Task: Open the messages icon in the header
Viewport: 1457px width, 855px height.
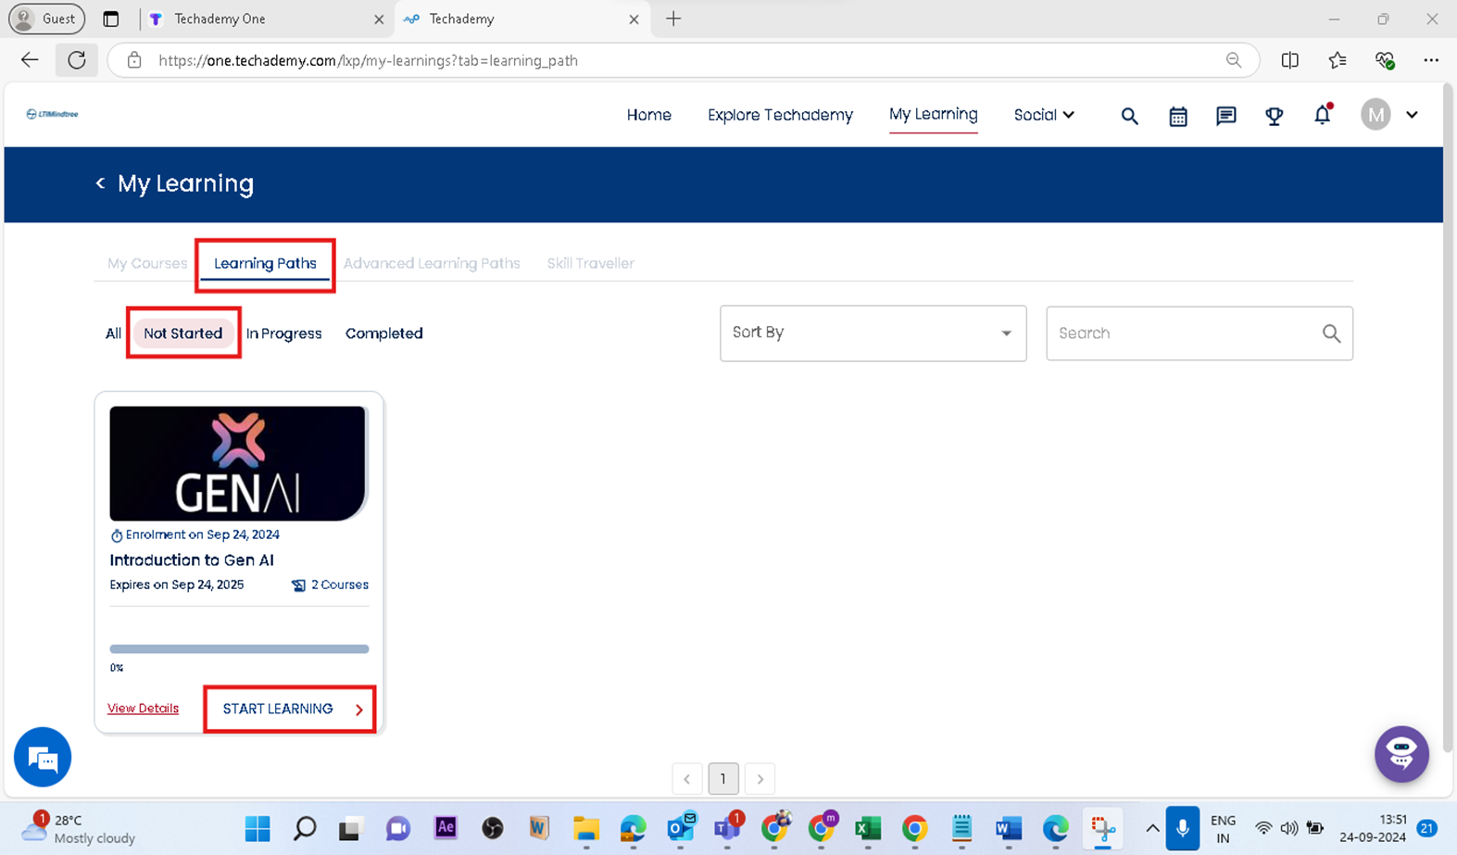Action: pos(1226,116)
